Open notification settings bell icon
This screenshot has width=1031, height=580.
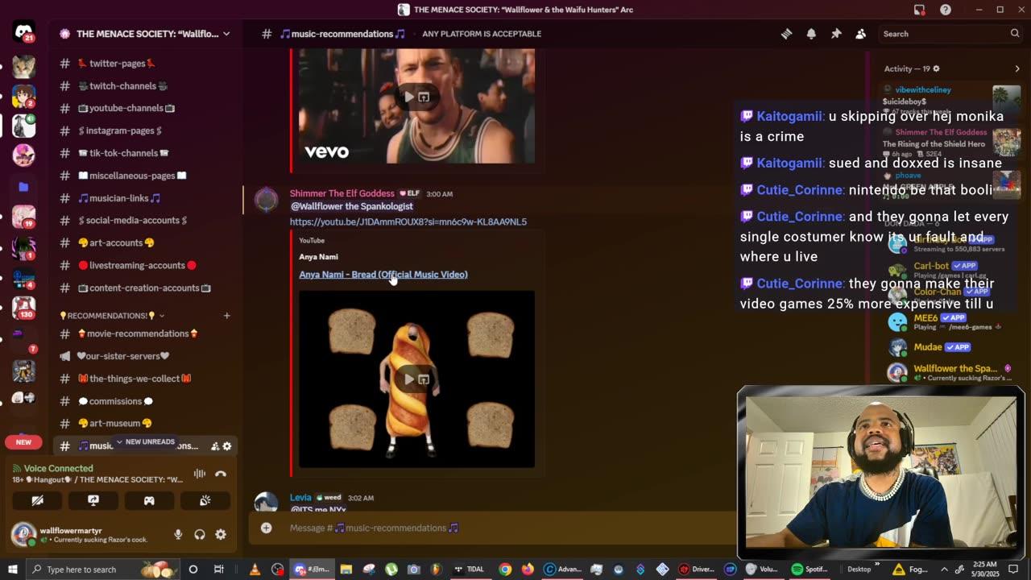tap(811, 34)
